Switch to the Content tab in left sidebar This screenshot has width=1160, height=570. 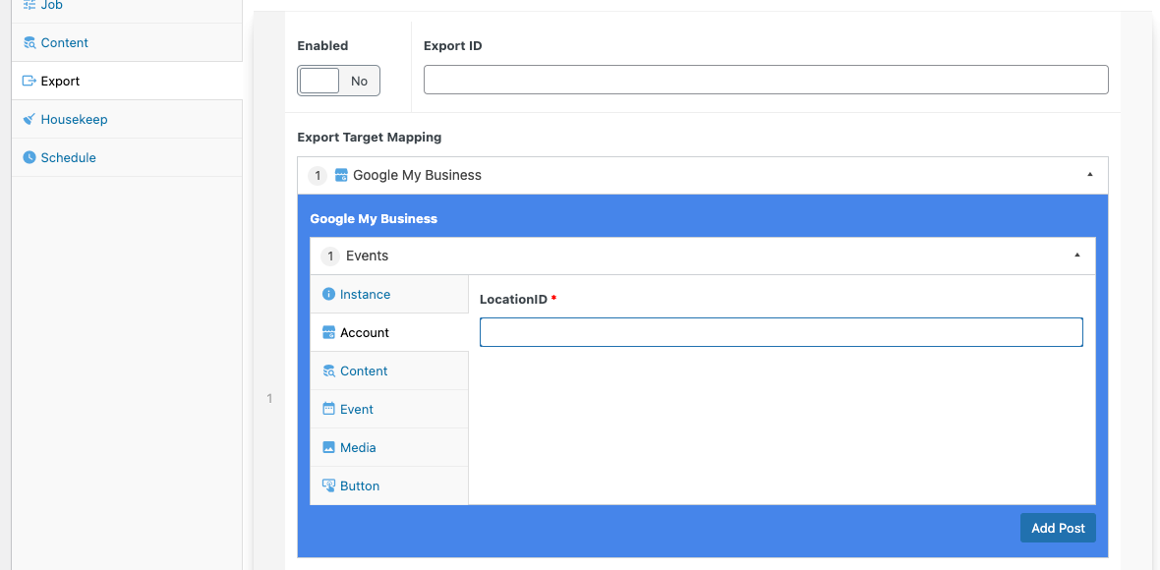point(127,43)
